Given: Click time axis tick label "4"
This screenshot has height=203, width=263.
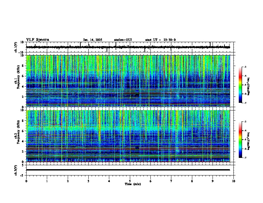Looking at the screenshot, I should coord(109,181).
